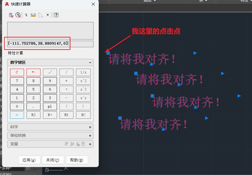
Task: Click the pi button
Action: (x=50, y=106)
